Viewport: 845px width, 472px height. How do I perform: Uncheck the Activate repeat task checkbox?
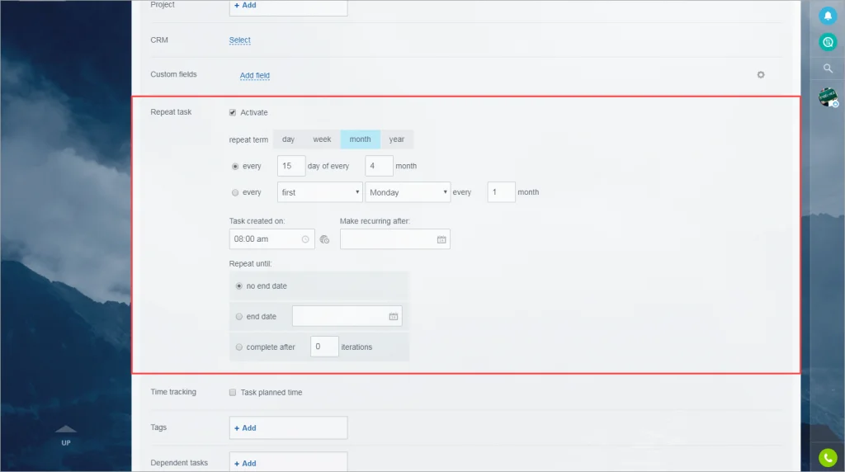(233, 112)
